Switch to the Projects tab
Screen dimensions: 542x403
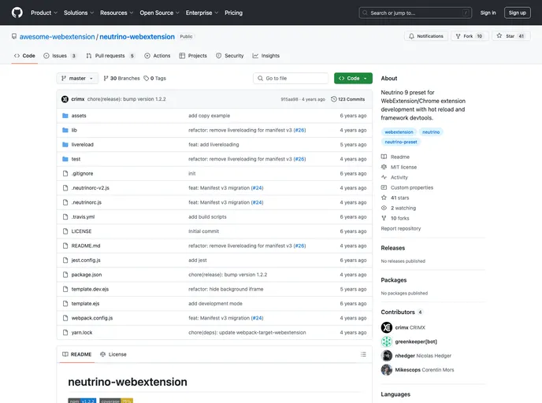point(193,56)
